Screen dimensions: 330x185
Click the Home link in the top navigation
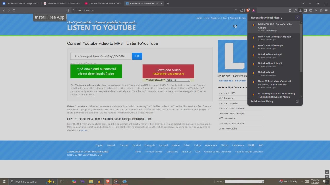(199, 18)
